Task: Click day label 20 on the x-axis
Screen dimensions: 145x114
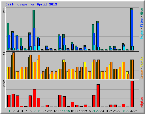Action: 89,111
